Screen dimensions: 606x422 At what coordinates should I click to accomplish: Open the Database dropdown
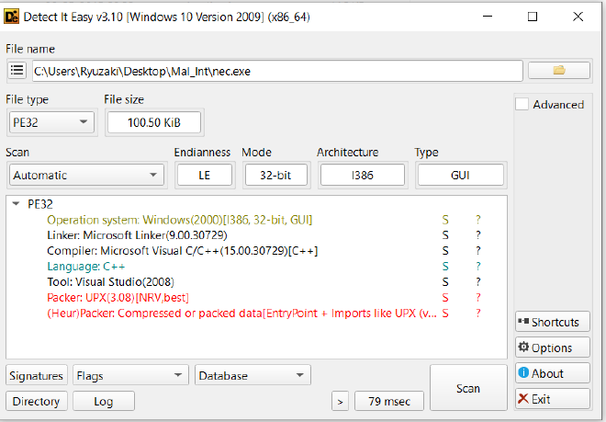point(252,375)
